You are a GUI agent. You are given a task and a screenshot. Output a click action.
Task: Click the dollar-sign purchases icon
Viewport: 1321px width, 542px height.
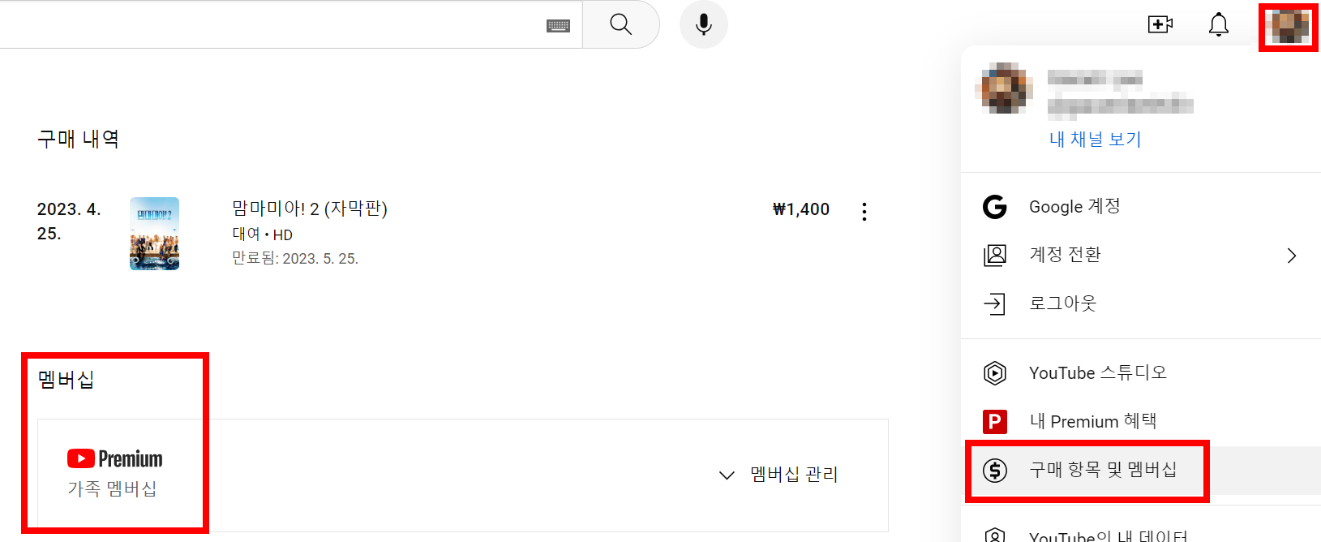(x=993, y=471)
